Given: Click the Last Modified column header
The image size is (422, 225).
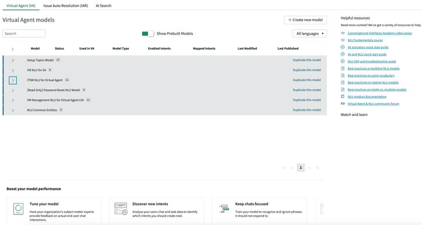Looking at the screenshot, I should (x=247, y=48).
